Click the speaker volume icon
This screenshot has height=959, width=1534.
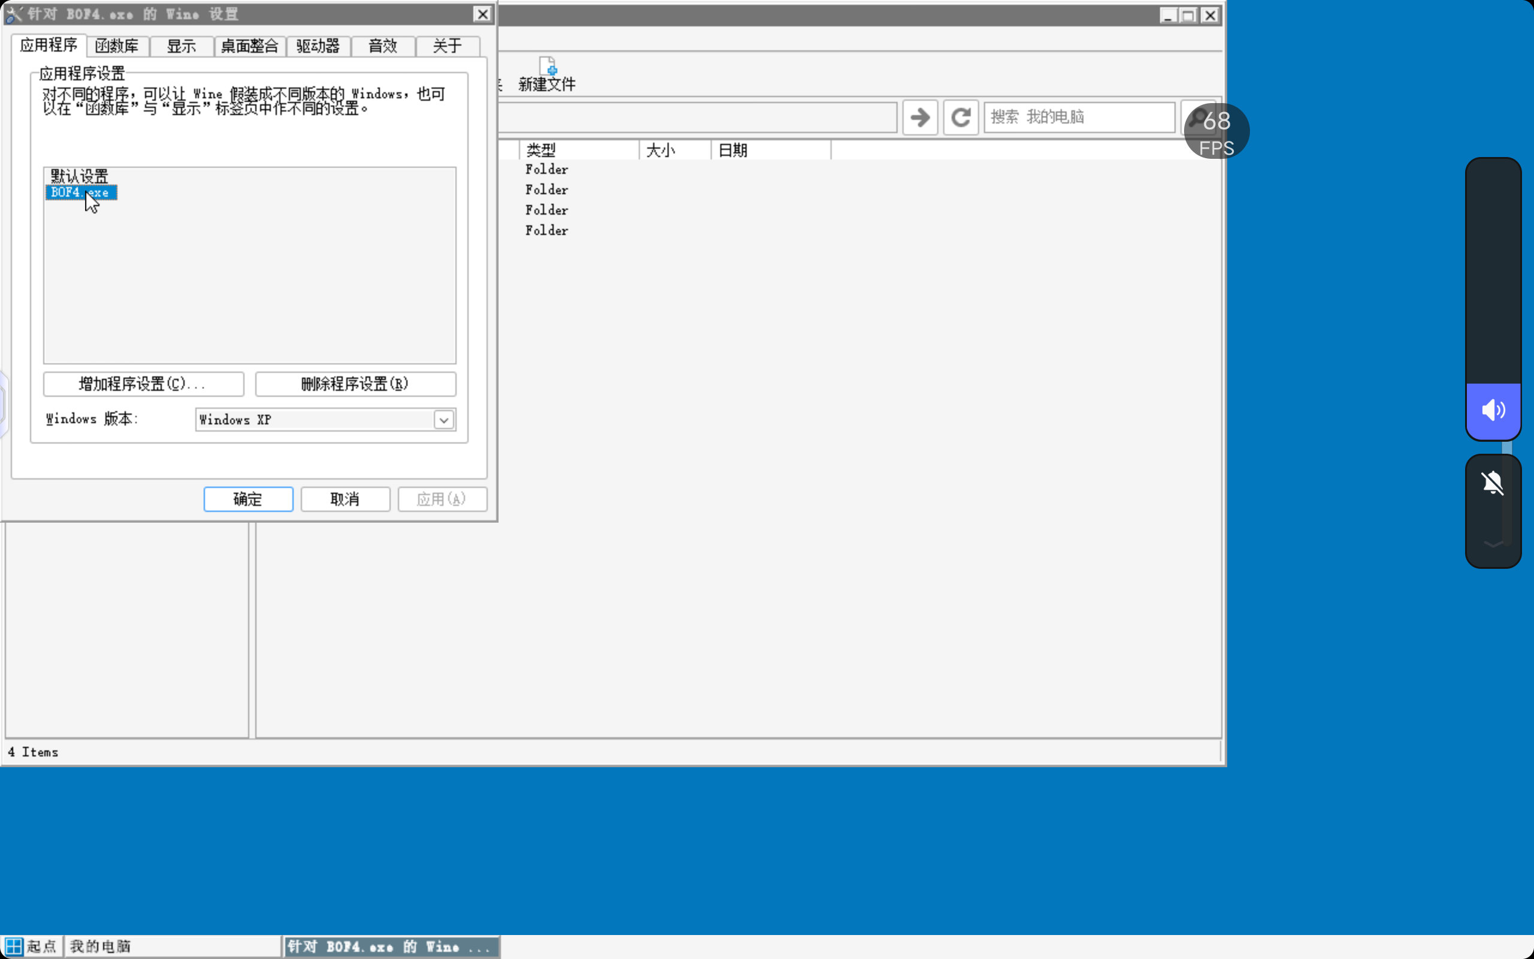click(1493, 411)
